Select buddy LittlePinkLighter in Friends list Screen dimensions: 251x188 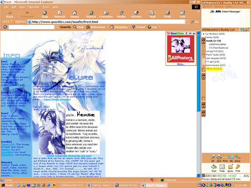tap(217, 44)
